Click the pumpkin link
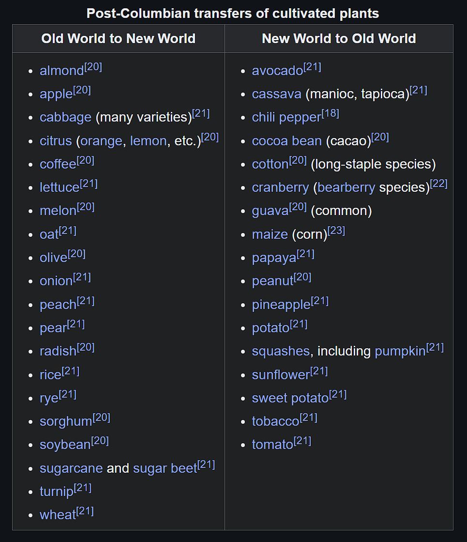Viewport: 467px width, 542px height. 400,351
